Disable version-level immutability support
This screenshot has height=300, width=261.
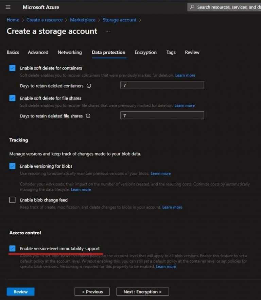[x=12, y=248]
